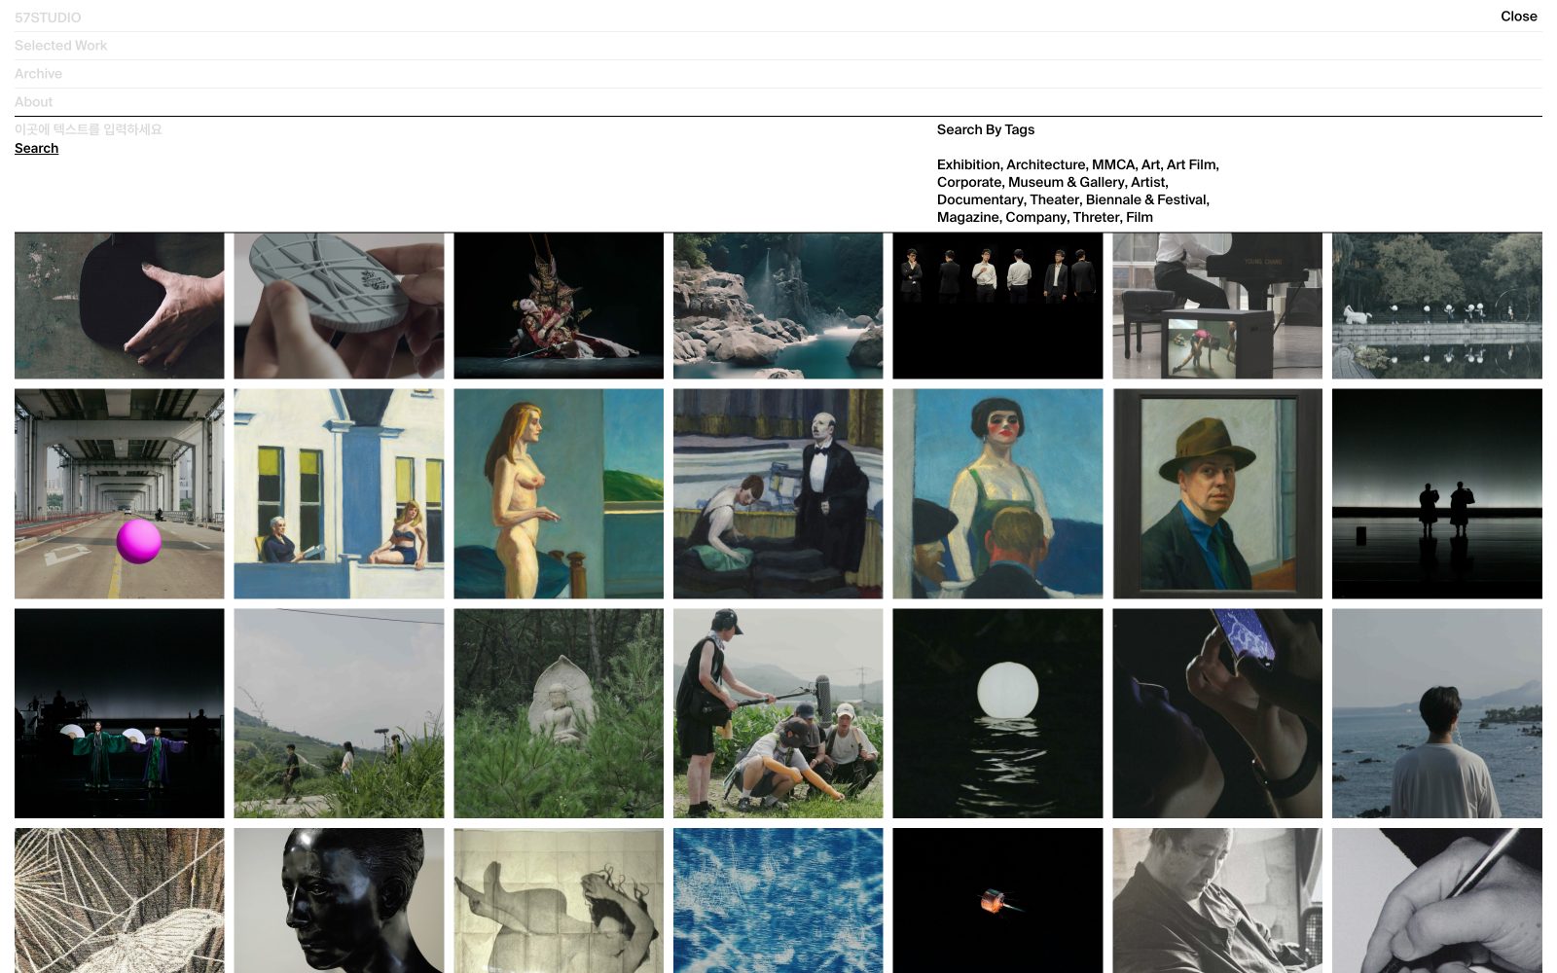Open the About page
The image size is (1557, 973).
(33, 102)
